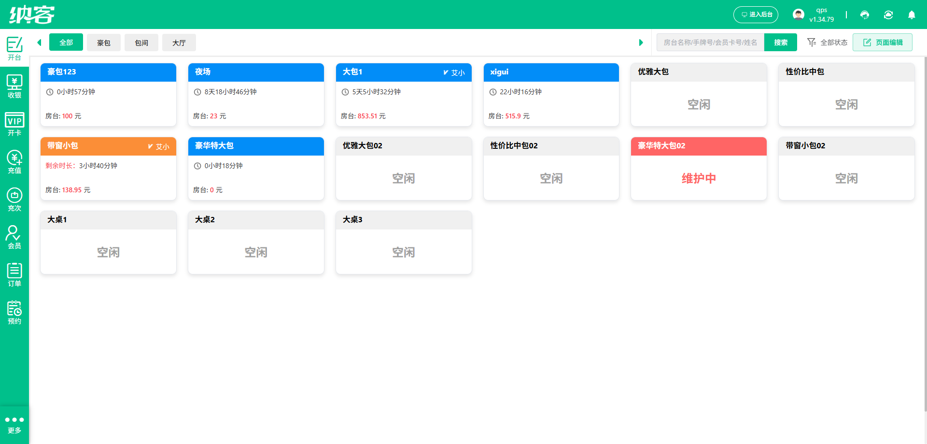
Task: Open the 夜场 room card
Action: [256, 95]
